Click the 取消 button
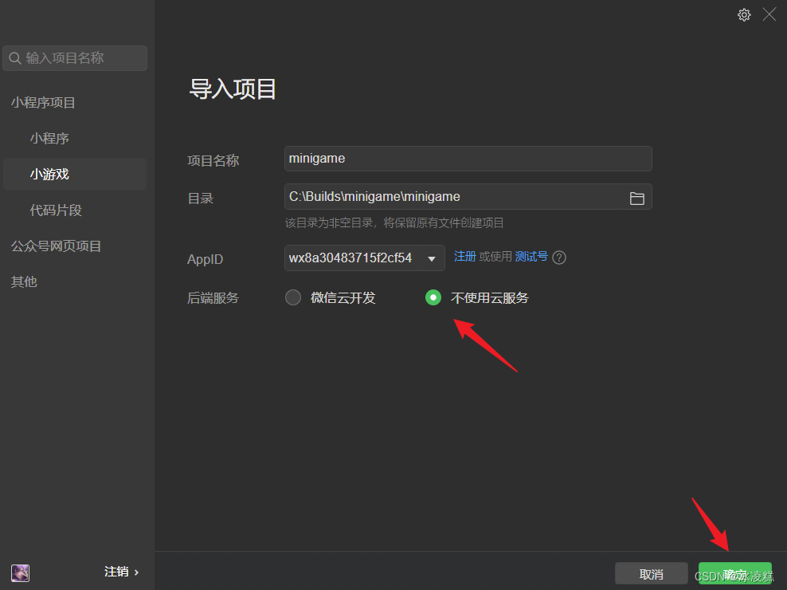 (651, 573)
